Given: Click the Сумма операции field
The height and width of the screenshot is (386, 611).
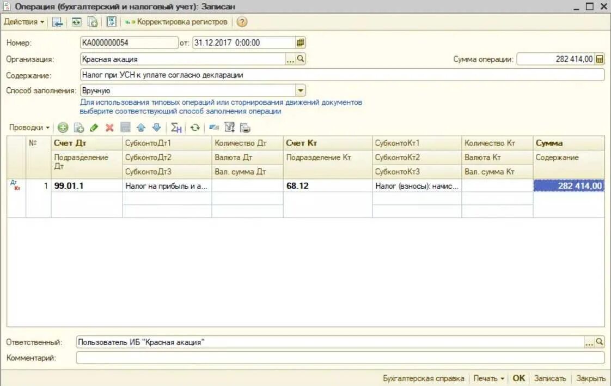Looking at the screenshot, I should click(555, 59).
